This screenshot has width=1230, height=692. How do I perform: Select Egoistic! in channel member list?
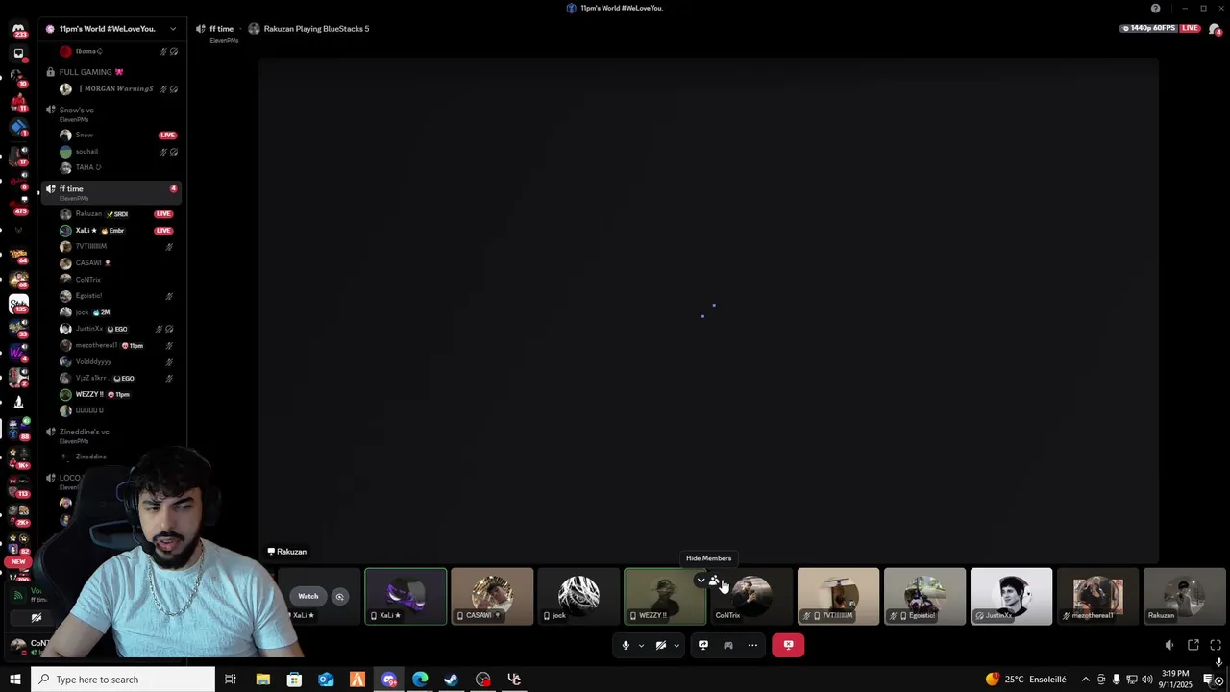(117, 296)
